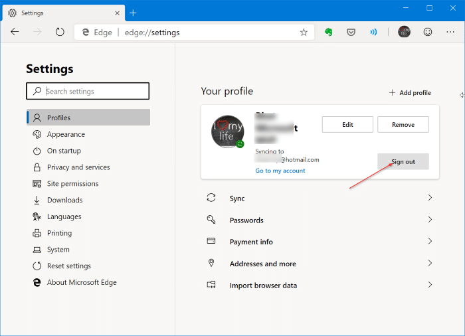The image size is (465, 336).
Task: Click the Payment info card icon
Action: [211, 241]
